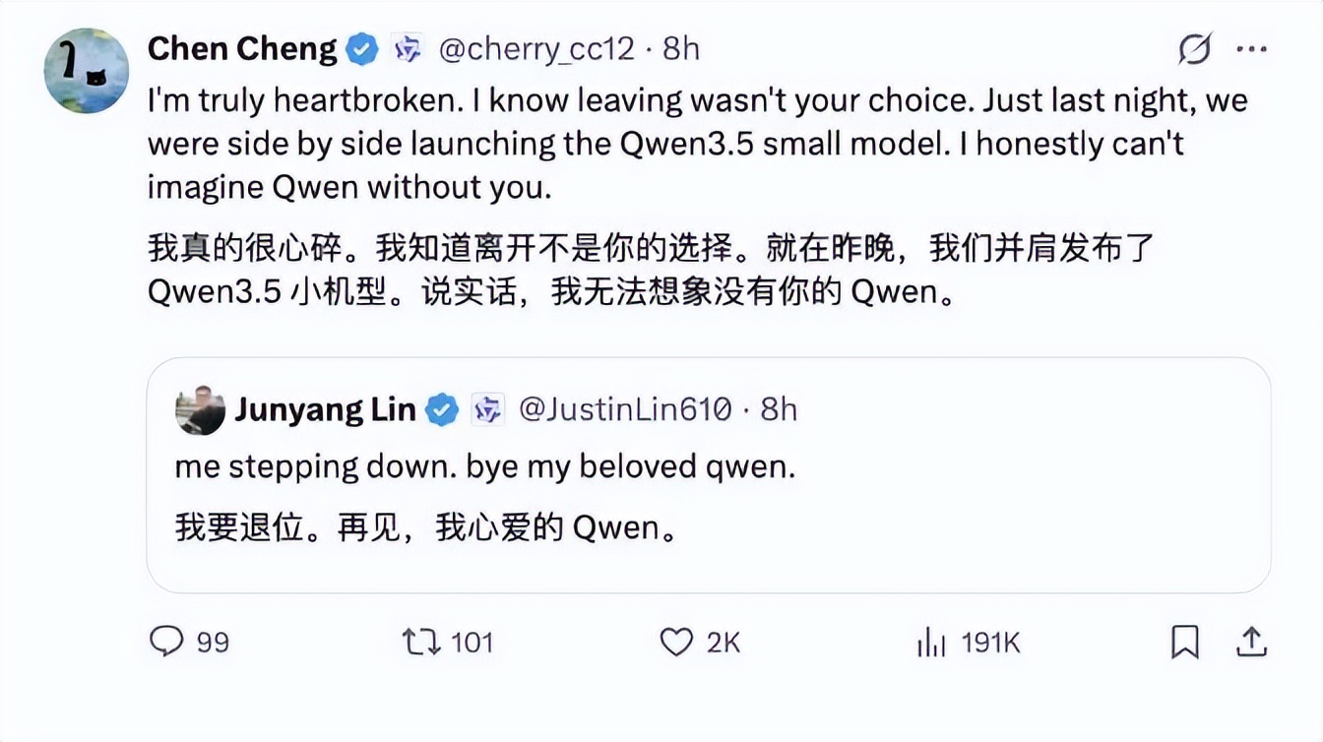This screenshot has width=1323, height=742.
Task: Click Chen Cheng's affiliation badge icon
Action: click(x=408, y=48)
